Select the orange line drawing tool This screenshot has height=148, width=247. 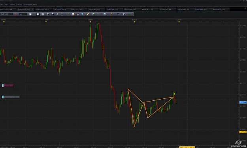(x=111, y=14)
